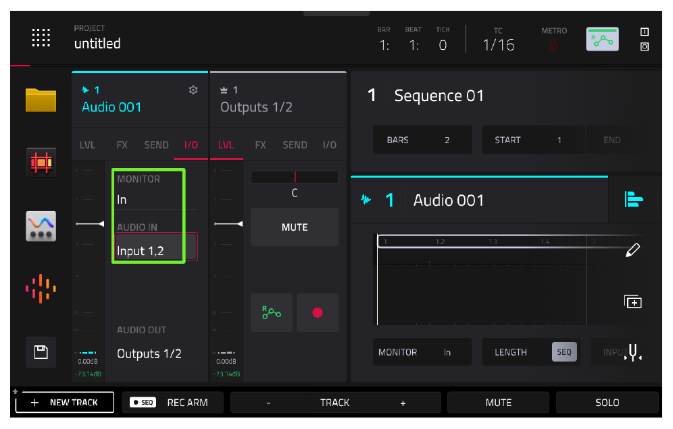This screenshot has height=429, width=673.
Task: Toggle the REC ARM SEQ button
Action: click(172, 403)
